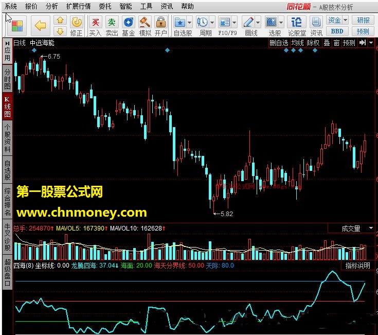Toggle the 叠 overlay chart button
378x335 pixels.
[x=327, y=43]
